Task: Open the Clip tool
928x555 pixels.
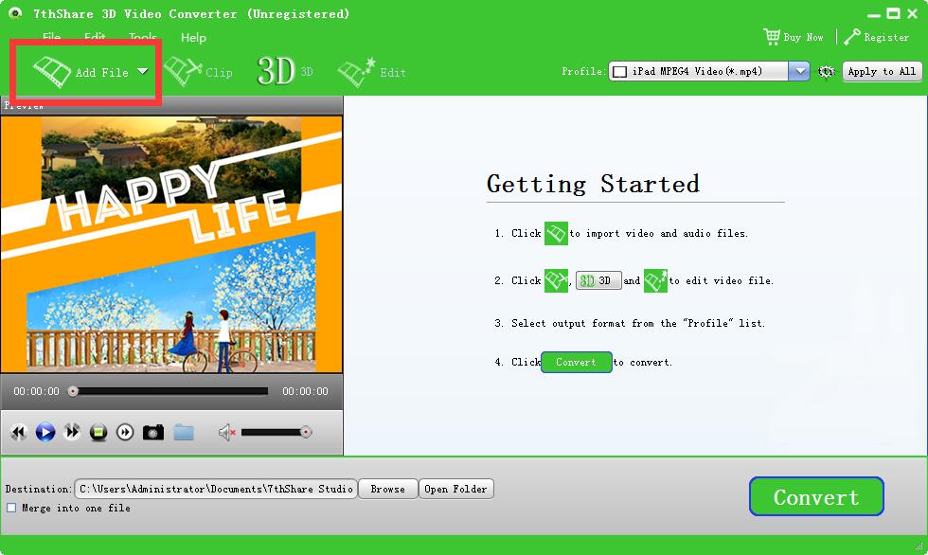Action: (x=198, y=72)
